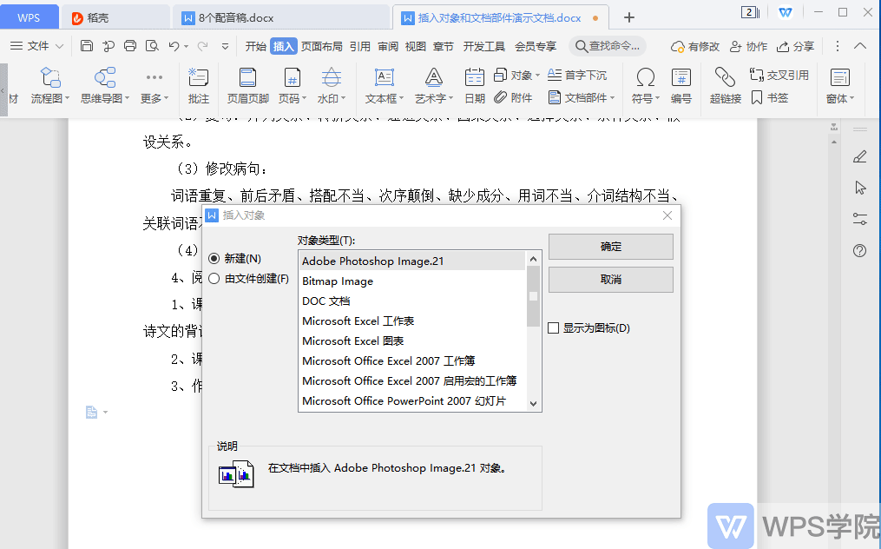Click the 协作 collaboration button
The image size is (881, 549).
[x=748, y=46]
